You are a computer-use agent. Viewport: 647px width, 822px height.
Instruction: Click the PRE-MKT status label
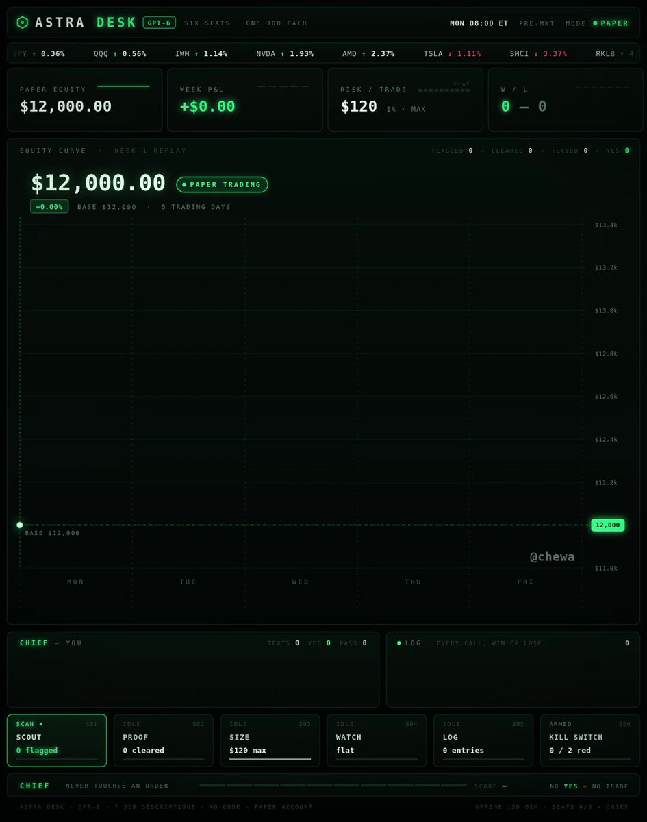click(537, 23)
